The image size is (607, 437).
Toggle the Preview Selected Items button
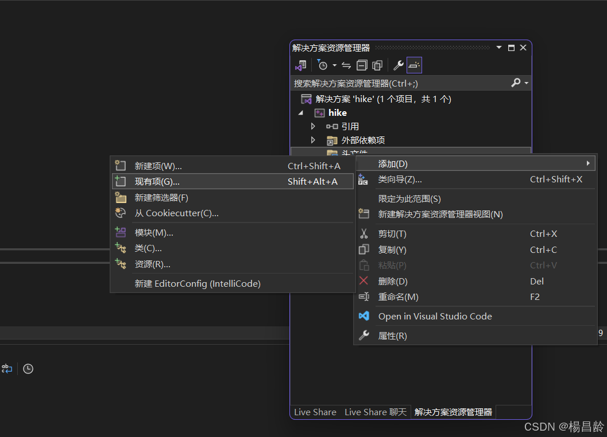click(x=415, y=65)
